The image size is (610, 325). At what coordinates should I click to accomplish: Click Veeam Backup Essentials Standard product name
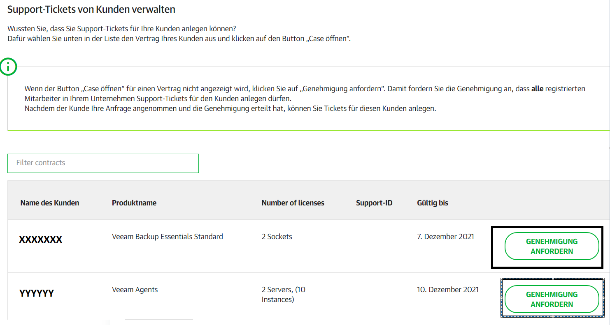[168, 237]
